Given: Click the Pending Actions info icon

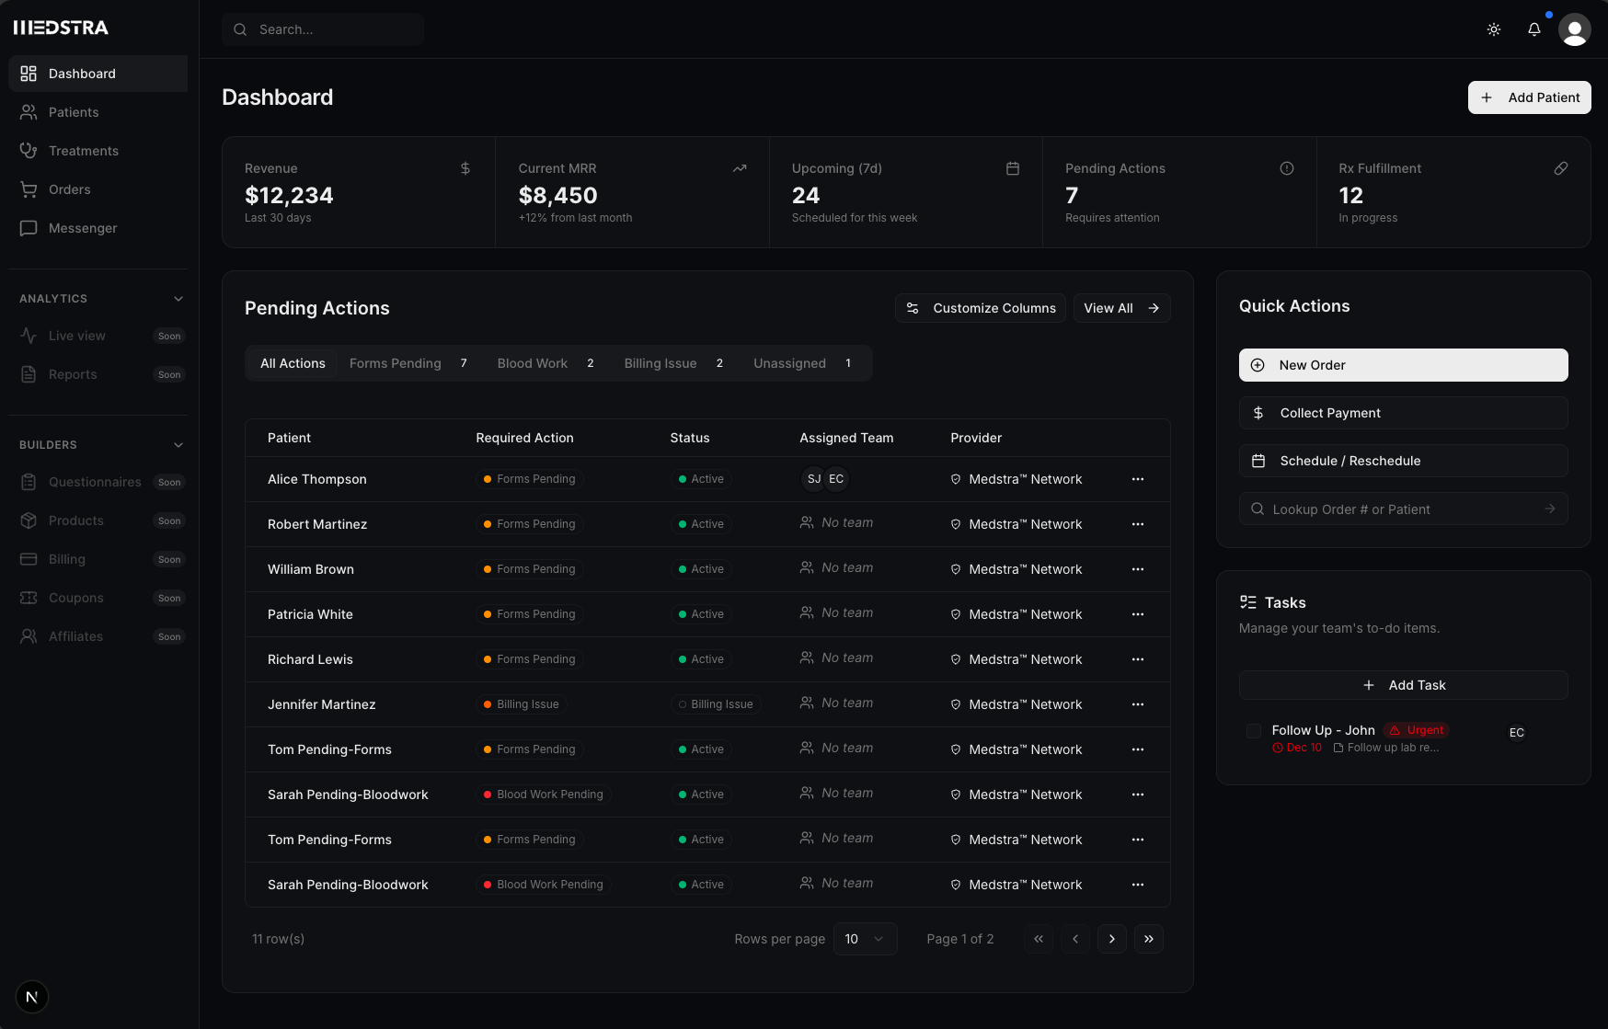Looking at the screenshot, I should click(1286, 168).
